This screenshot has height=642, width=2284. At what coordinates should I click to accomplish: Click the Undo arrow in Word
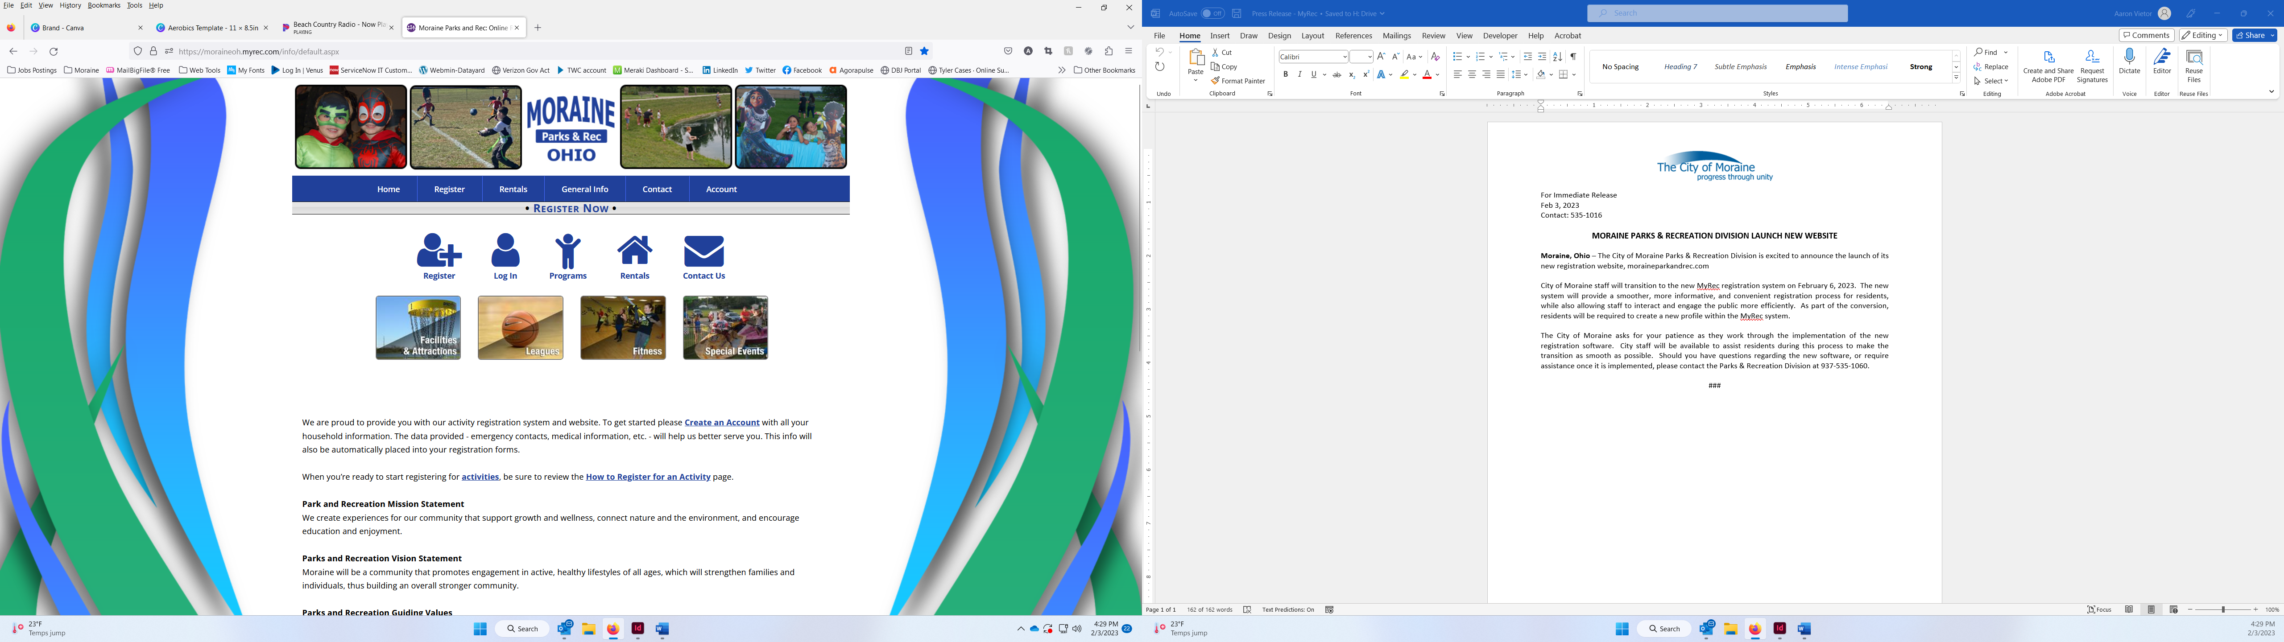(1159, 52)
